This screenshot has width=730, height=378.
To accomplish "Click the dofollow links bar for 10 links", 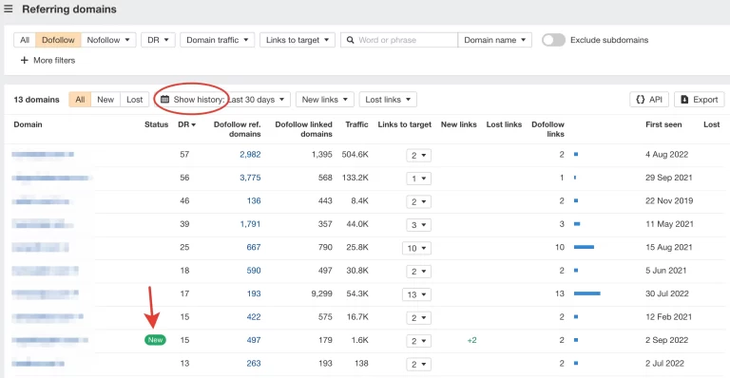I will pyautogui.click(x=584, y=247).
